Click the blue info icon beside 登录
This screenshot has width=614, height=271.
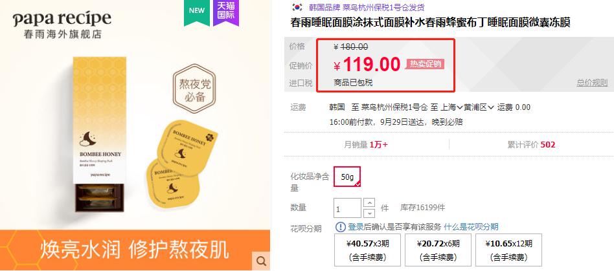[341, 227]
